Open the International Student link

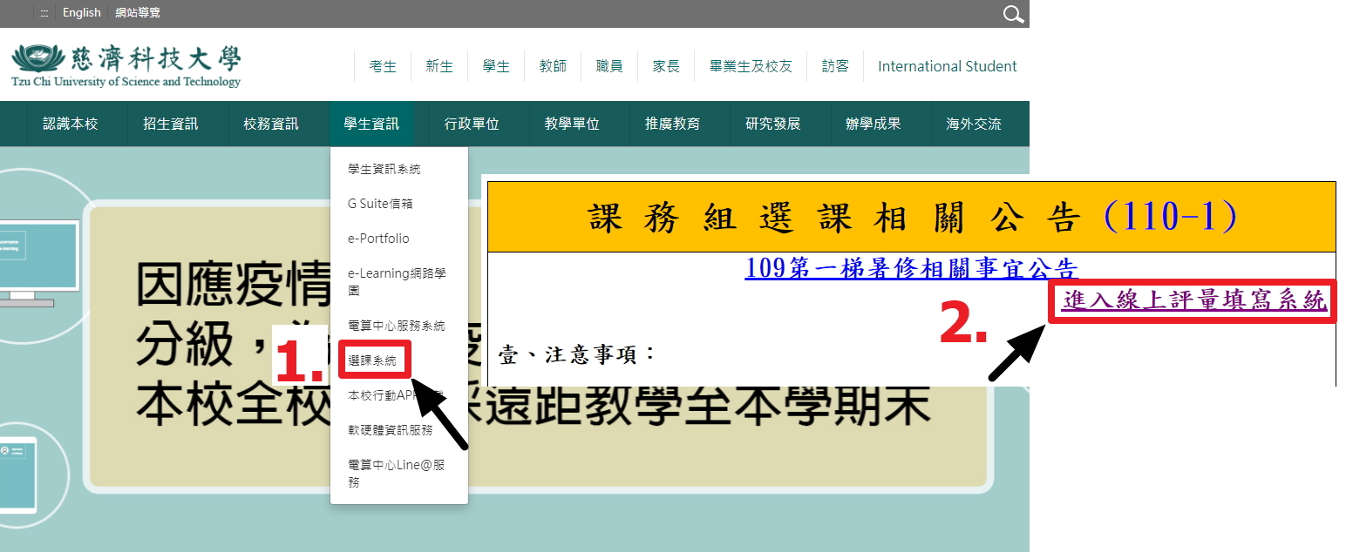coord(948,66)
